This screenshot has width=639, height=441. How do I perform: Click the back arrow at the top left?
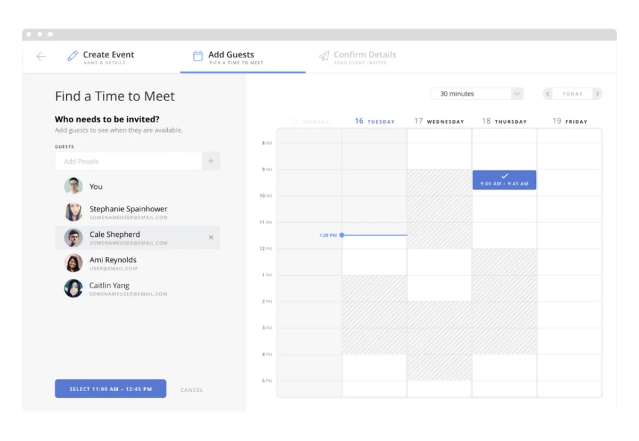[x=41, y=56]
